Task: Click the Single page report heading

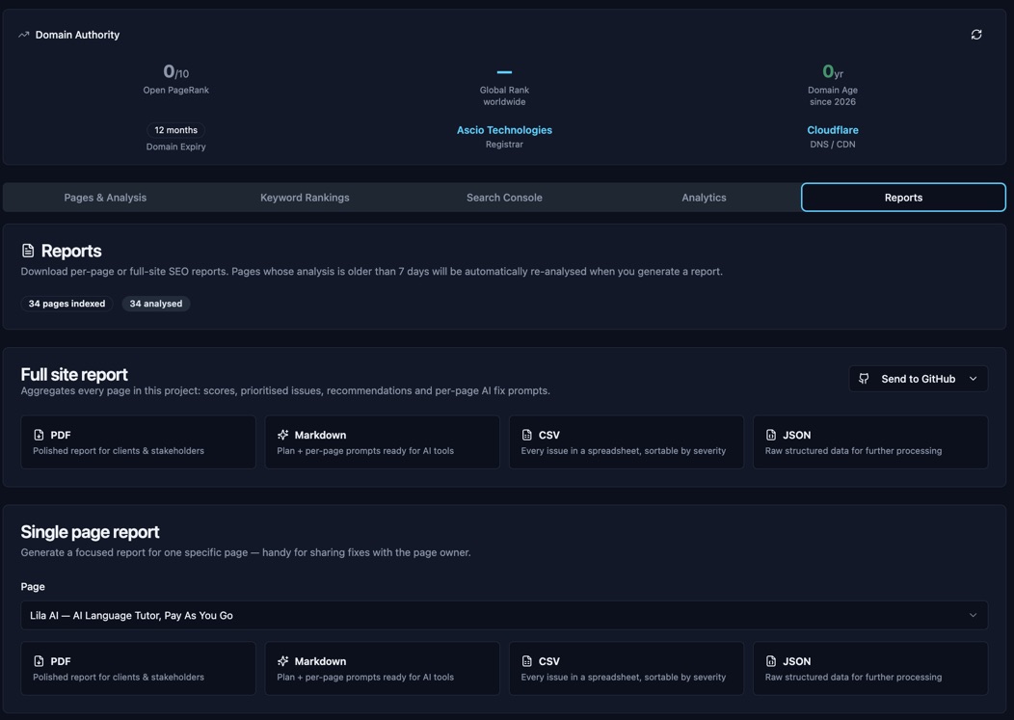Action: coord(90,532)
